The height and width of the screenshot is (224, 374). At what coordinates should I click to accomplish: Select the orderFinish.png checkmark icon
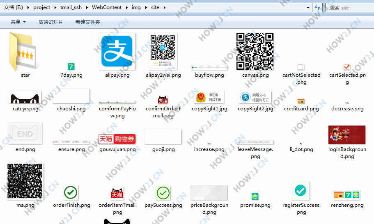[71, 192]
